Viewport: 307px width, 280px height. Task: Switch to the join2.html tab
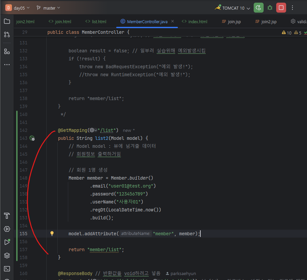pyautogui.click(x=25, y=22)
